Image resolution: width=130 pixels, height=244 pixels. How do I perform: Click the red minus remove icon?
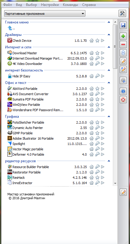(x=123, y=44)
